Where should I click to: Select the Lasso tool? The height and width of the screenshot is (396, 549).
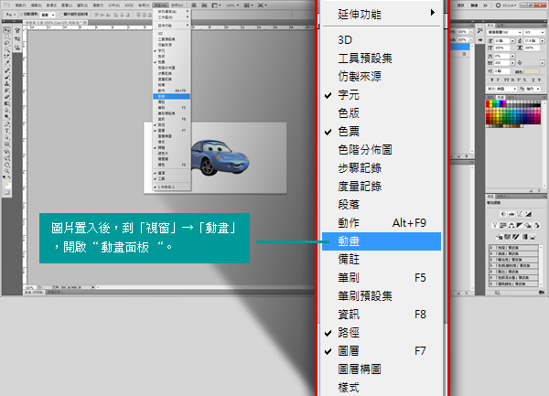coord(7,43)
